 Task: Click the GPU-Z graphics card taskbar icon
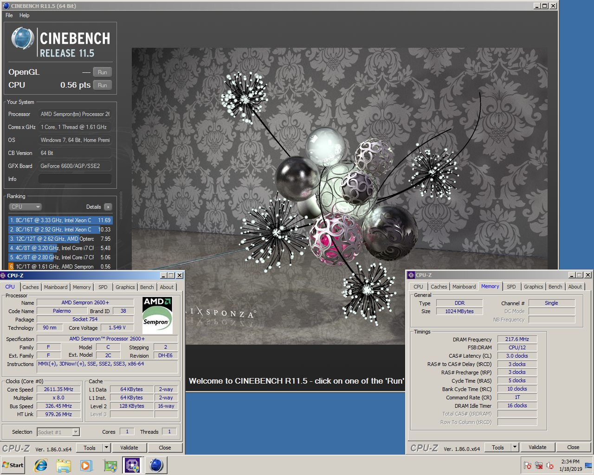point(110,465)
